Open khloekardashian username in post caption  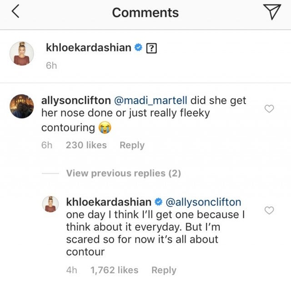(88, 48)
